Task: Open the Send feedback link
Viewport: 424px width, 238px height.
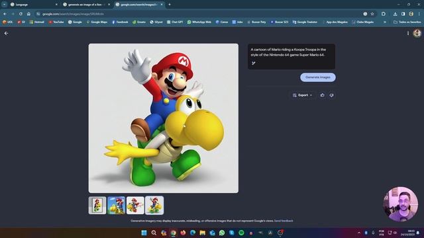Action: pyautogui.click(x=284, y=221)
